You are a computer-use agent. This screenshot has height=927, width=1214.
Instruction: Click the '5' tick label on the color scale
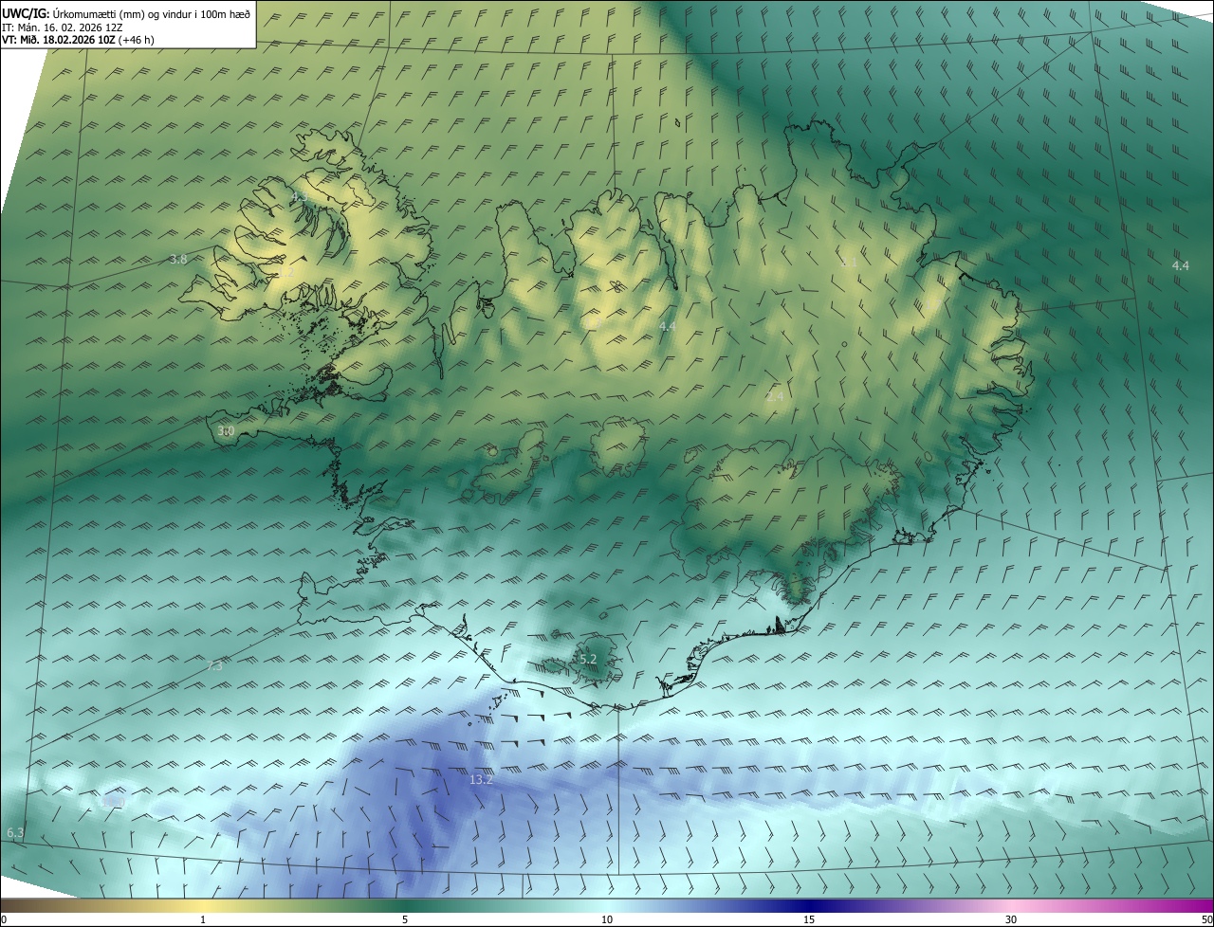point(405,919)
